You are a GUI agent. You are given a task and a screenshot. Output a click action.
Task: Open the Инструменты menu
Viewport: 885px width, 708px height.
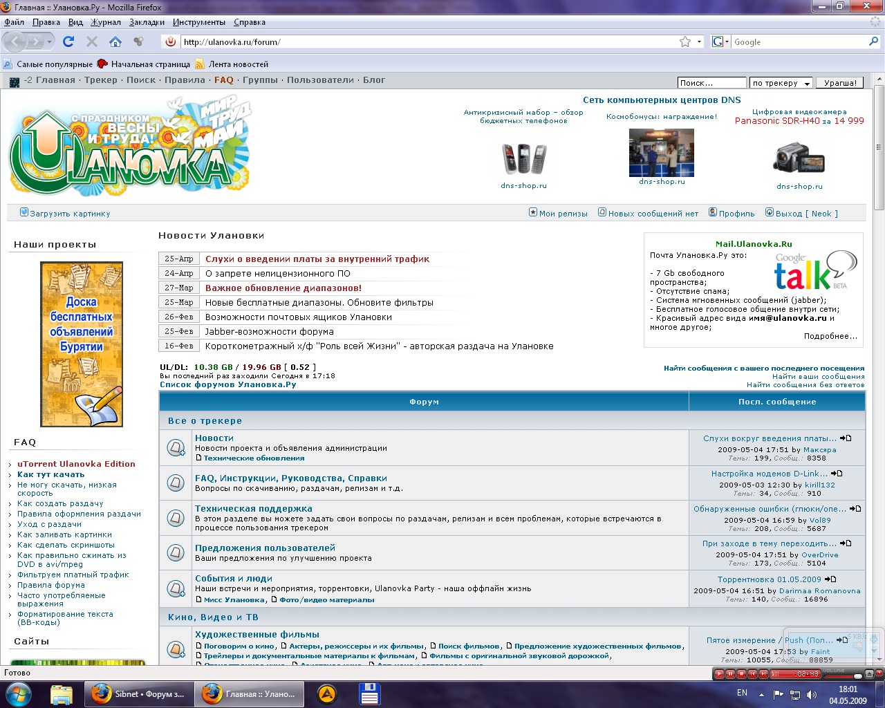pyautogui.click(x=198, y=22)
